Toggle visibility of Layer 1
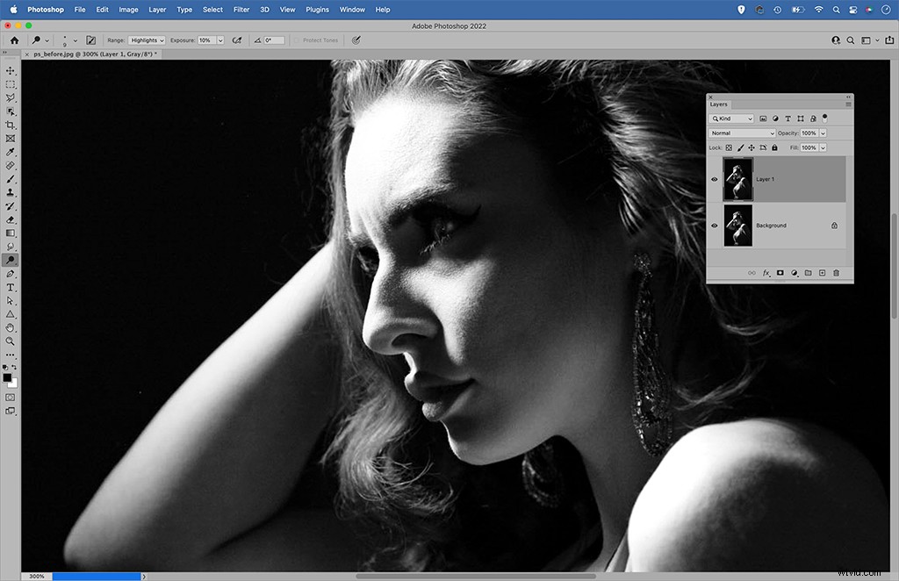The height and width of the screenshot is (581, 899). pyautogui.click(x=714, y=179)
